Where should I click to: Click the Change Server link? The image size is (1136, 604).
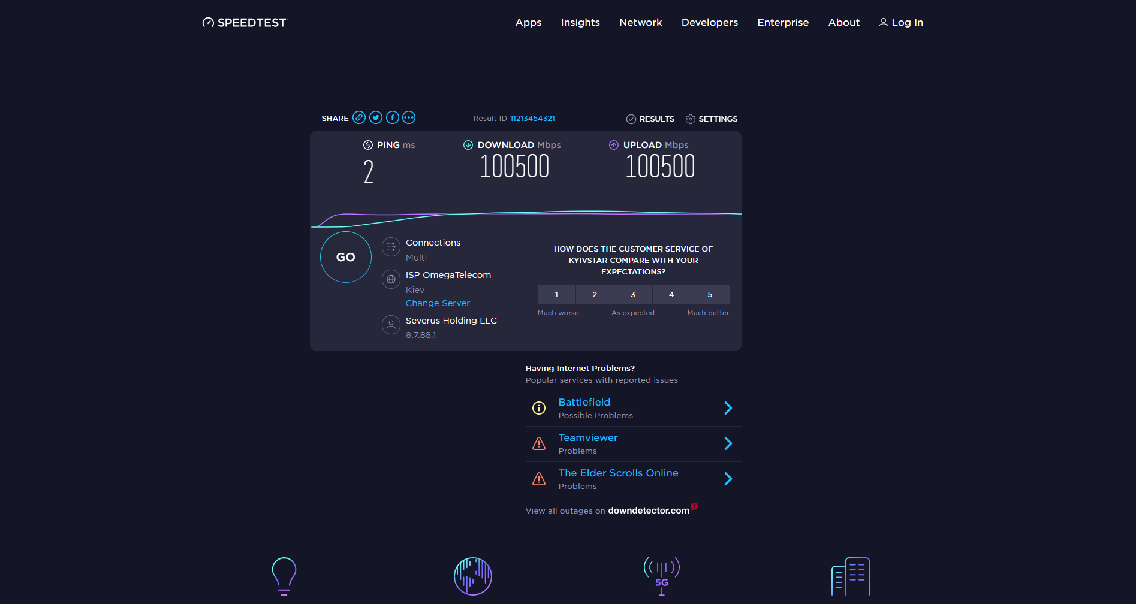tap(438, 303)
